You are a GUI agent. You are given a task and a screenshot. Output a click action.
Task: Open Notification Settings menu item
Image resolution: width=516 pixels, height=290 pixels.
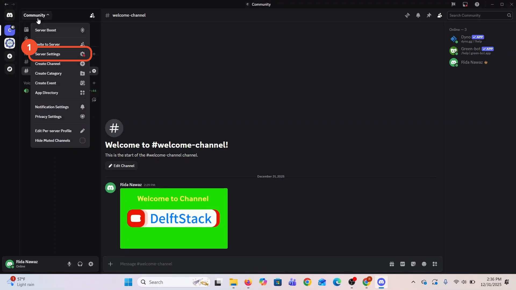tap(60, 107)
